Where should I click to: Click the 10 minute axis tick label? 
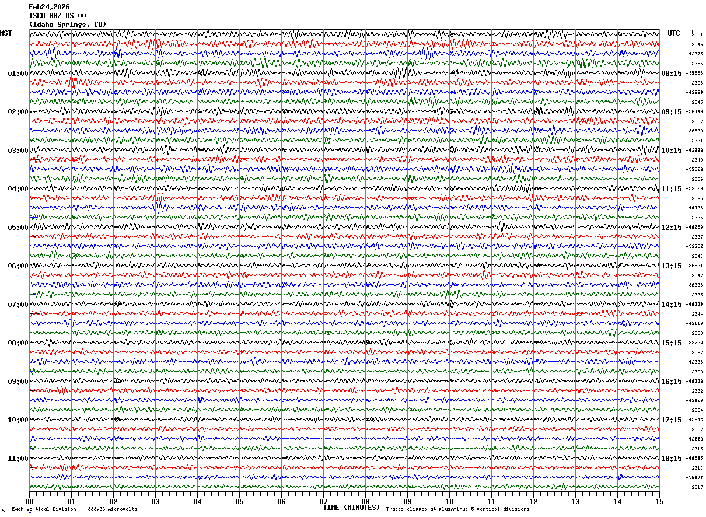[x=449, y=501]
